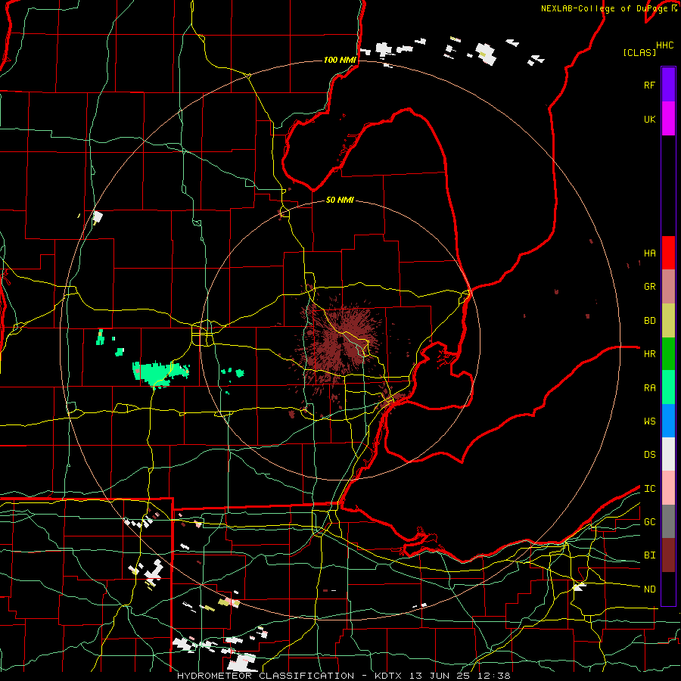The height and width of the screenshot is (681, 681).
Task: Click the WS legend label
Action: tap(649, 421)
